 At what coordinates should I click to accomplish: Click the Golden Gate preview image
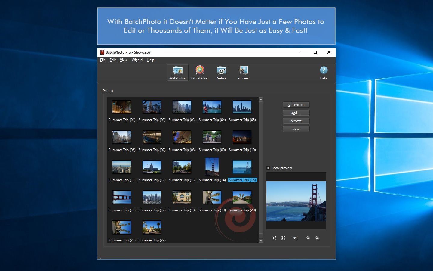point(296,201)
